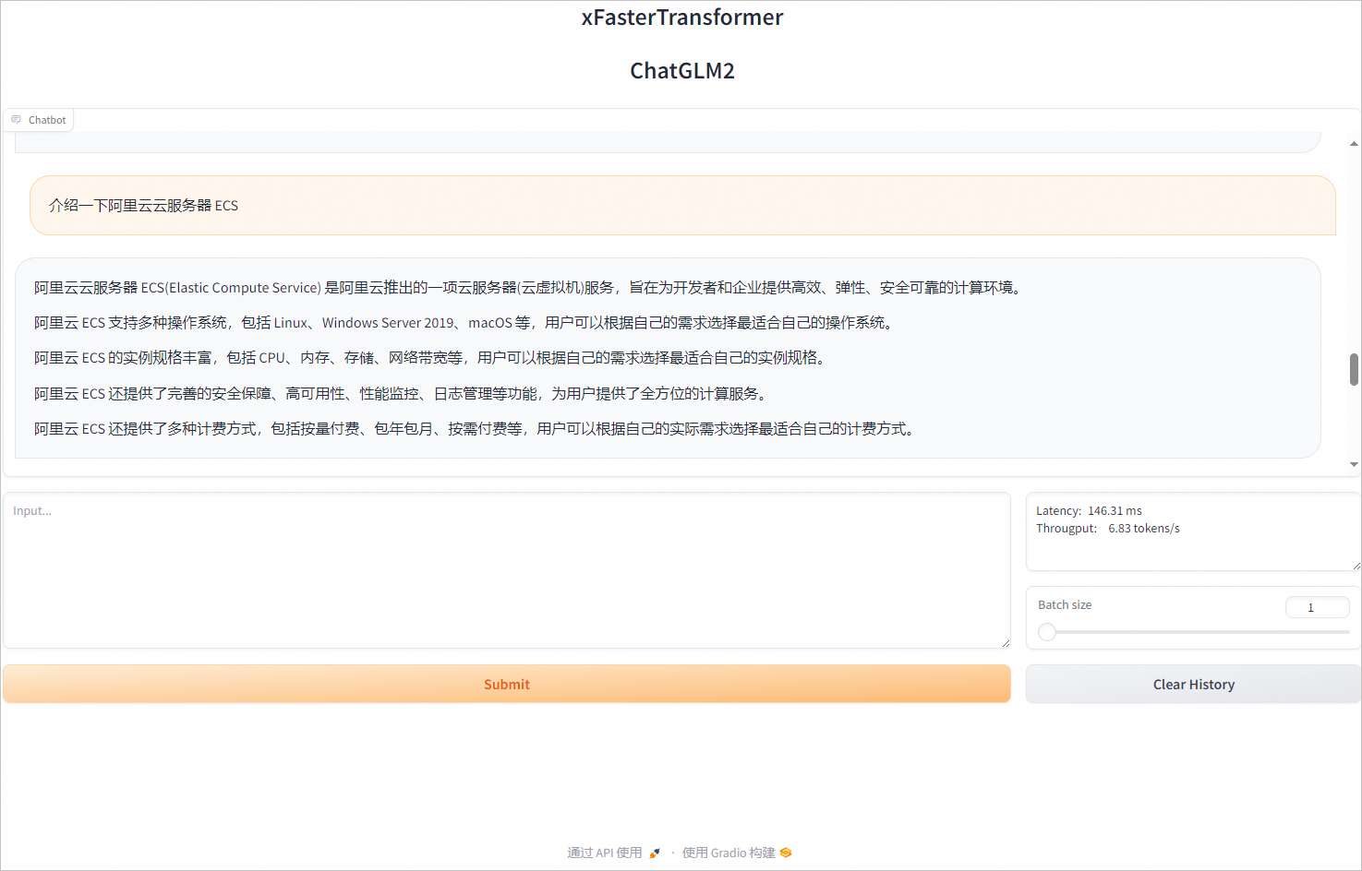Screen dimensions: 1362x871
Task: Click the Througput: 6.83 tokens/s value
Action: 1108,529
